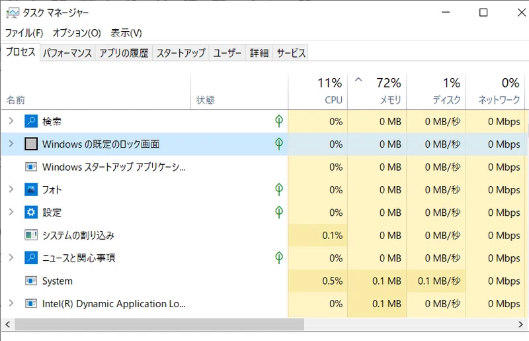Click the horizontal scrollbar thumb

[x=159, y=324]
